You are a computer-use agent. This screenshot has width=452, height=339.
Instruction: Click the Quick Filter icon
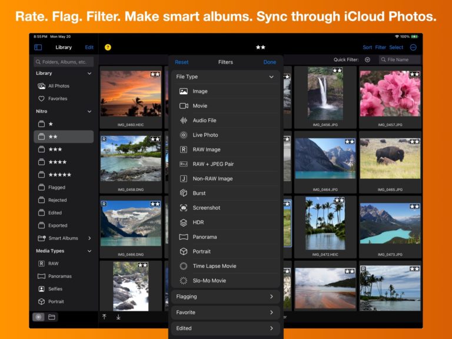(x=367, y=59)
